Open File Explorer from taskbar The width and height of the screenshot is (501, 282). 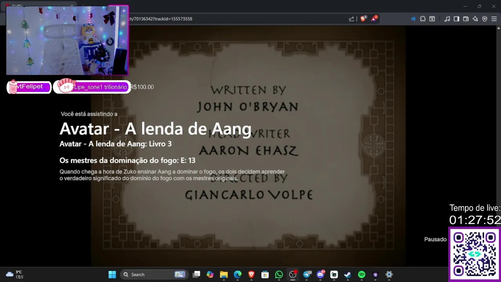point(224,275)
